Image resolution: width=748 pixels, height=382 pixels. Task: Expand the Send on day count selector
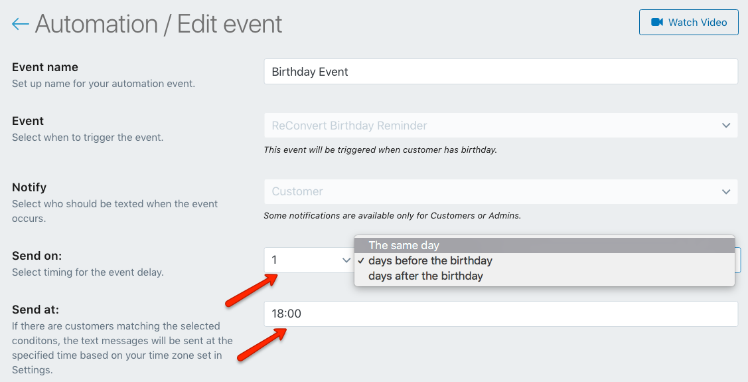[309, 260]
